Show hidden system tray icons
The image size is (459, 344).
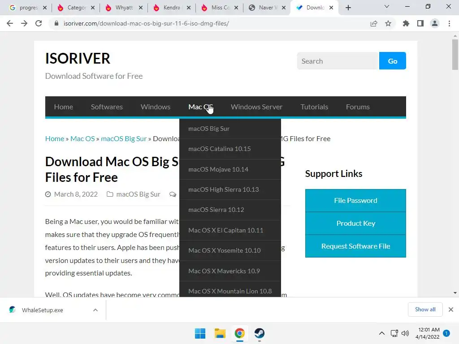[382, 333]
